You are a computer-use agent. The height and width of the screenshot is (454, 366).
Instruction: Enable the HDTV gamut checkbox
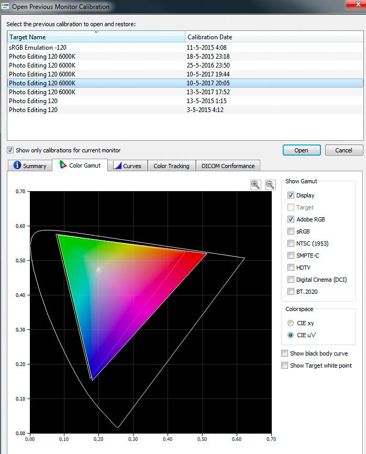pos(291,268)
